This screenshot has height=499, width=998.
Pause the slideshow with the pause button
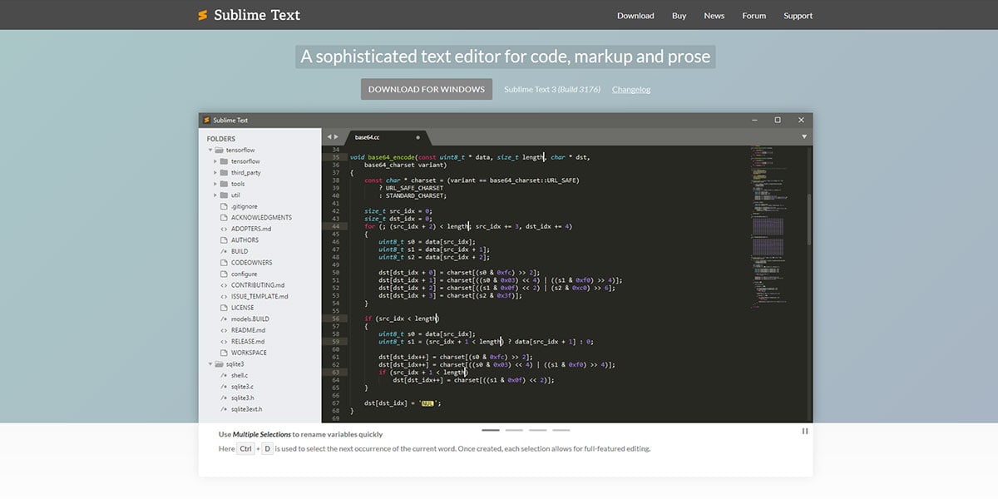point(804,431)
